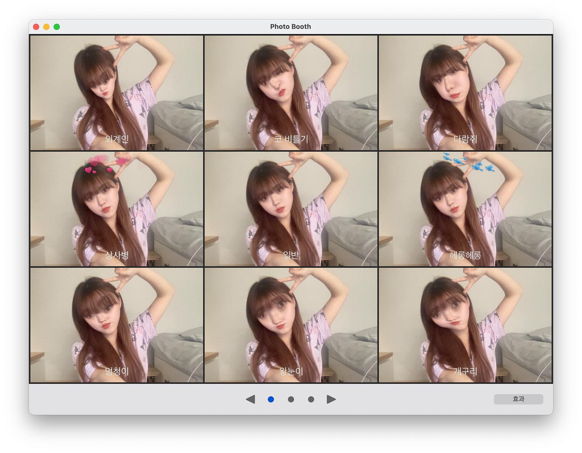Choose the 왕눈이 effect preview
This screenshot has height=453, width=582.
(x=291, y=325)
